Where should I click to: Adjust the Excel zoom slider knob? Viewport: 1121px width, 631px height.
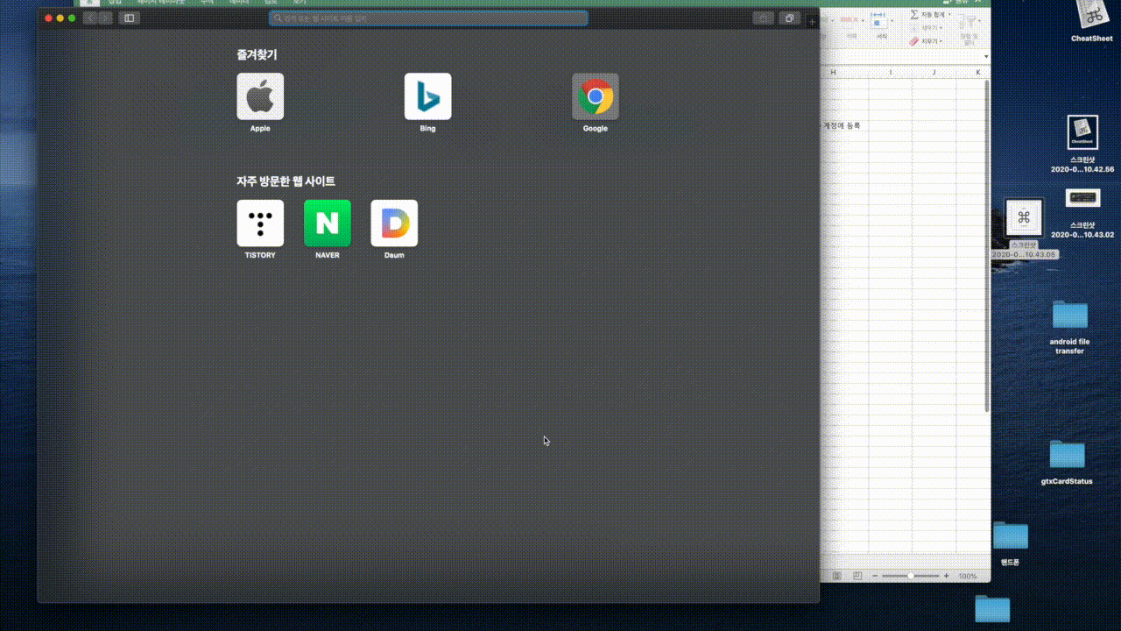(x=911, y=576)
